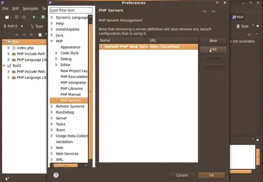Click the preferences tree vertical scrollbar

pyautogui.click(x=91, y=91)
